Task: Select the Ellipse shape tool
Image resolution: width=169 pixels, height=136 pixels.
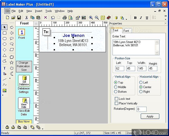Action: click(5, 44)
